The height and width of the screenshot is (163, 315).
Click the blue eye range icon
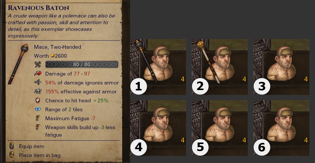click(x=38, y=109)
